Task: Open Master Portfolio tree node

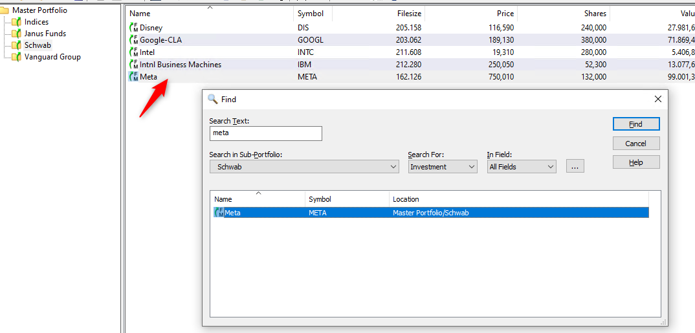Action: tap(40, 10)
